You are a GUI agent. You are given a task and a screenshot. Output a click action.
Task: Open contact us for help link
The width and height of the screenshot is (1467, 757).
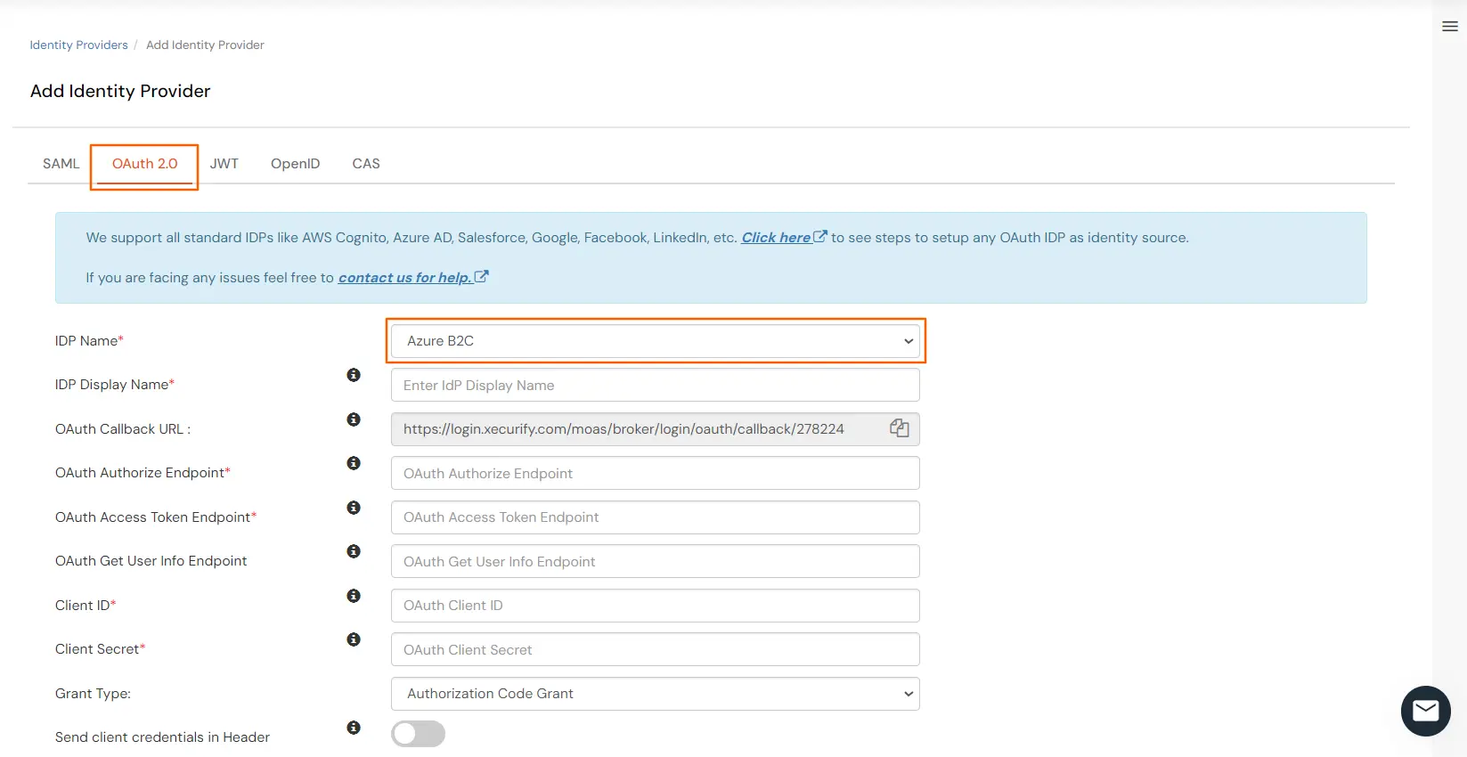413,278
